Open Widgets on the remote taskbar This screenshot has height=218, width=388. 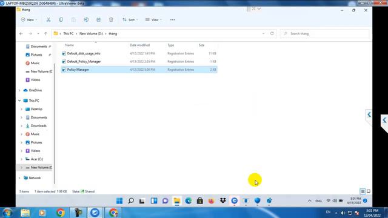pos(154,200)
